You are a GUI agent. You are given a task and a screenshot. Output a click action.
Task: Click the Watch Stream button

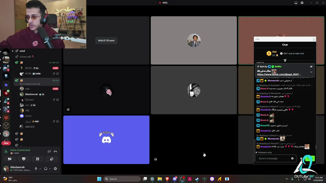click(106, 40)
